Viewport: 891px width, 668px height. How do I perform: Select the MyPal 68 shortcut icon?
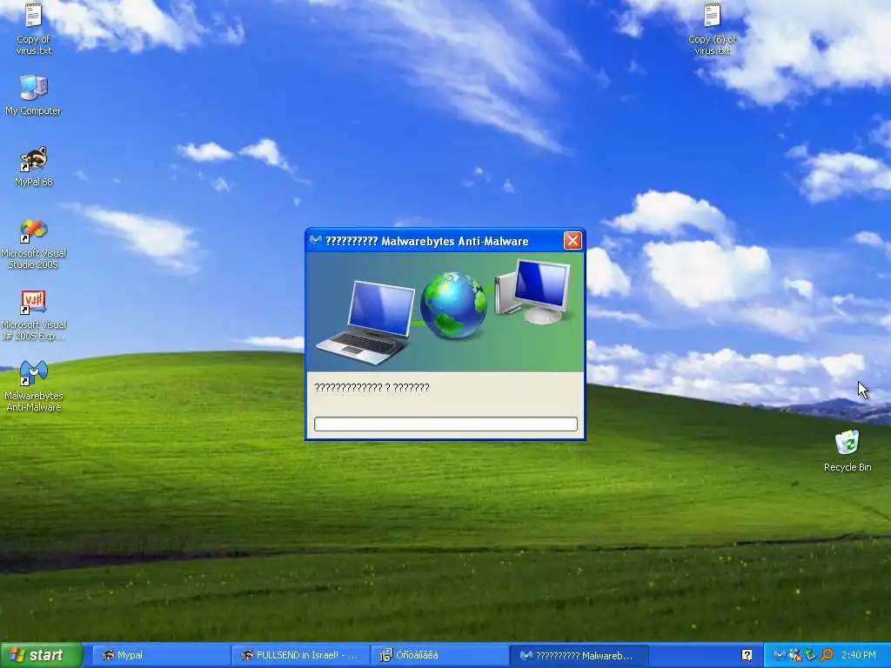coord(34,166)
